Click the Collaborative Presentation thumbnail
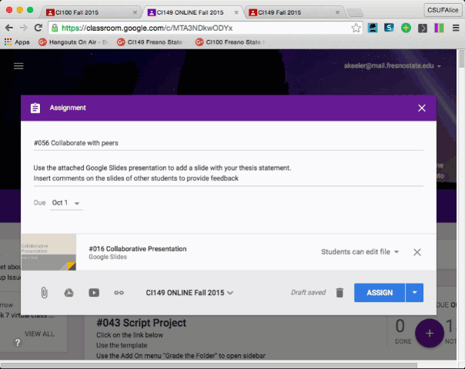Image resolution: width=465 pixels, height=369 pixels. coord(48,252)
